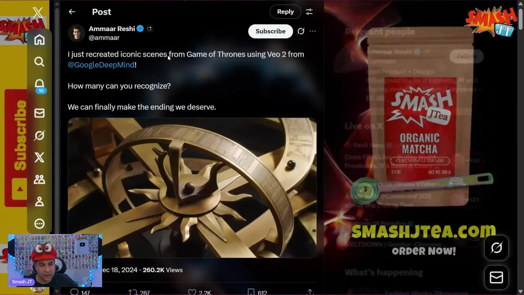Open Explore search icon in sidebar
This screenshot has height=295, width=524.
tap(39, 62)
